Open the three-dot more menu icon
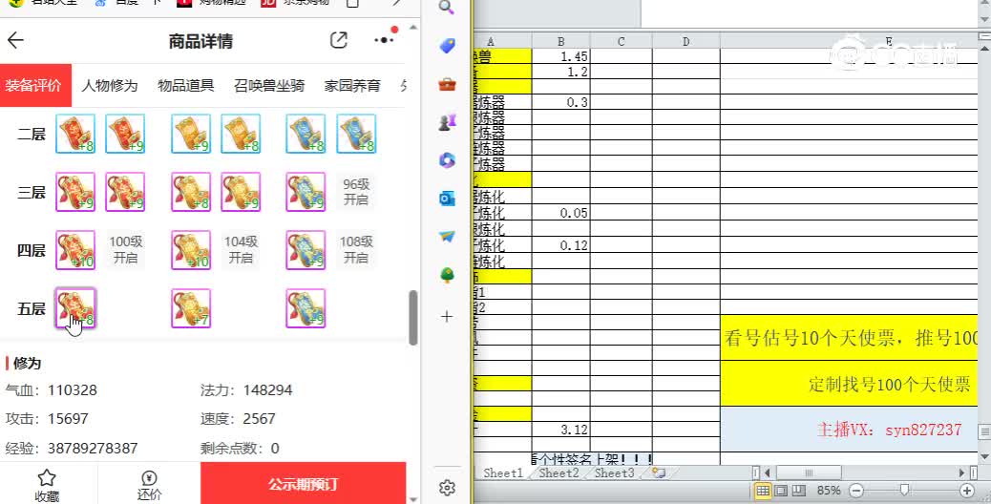991x504 pixels. click(x=384, y=40)
